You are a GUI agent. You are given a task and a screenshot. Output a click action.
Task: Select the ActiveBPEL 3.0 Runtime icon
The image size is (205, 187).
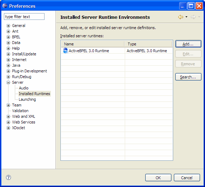pyautogui.click(x=65, y=51)
